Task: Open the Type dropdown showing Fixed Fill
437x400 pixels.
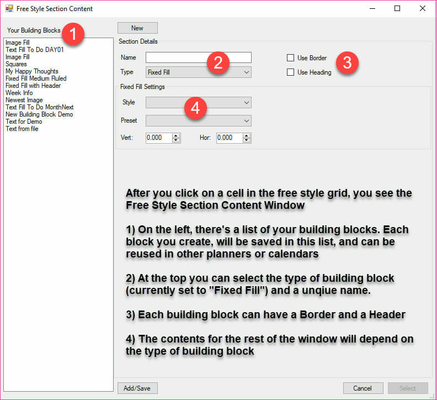Action: click(x=199, y=72)
